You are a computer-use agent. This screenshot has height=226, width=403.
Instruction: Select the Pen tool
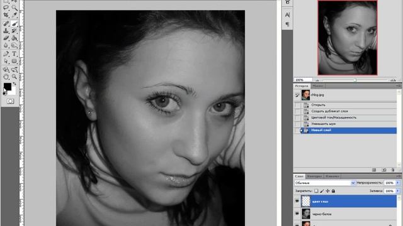(x=6, y=54)
